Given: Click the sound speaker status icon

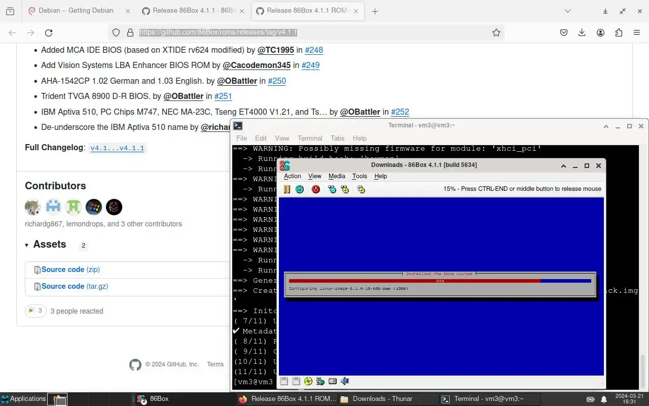Looking at the screenshot, I should [x=345, y=381].
